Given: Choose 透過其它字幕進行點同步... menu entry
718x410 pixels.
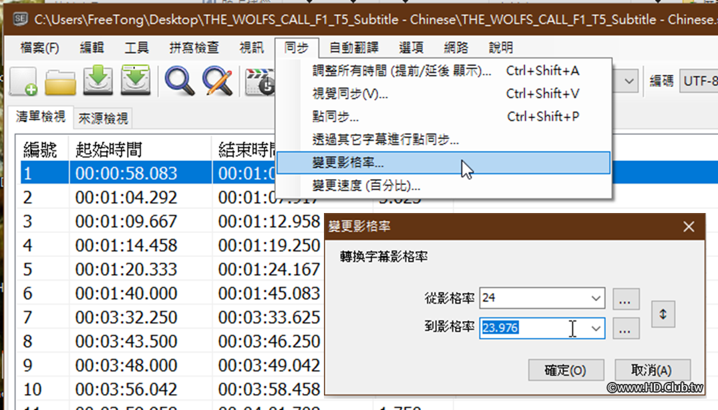Looking at the screenshot, I should click(x=443, y=140).
